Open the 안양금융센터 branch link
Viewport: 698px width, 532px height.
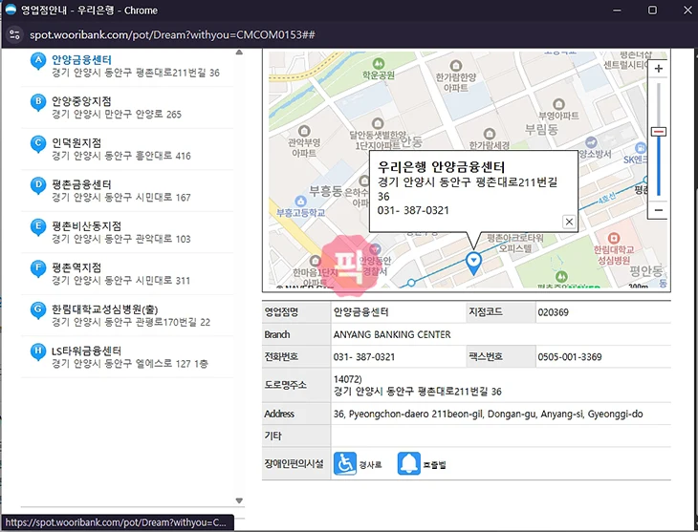81,59
